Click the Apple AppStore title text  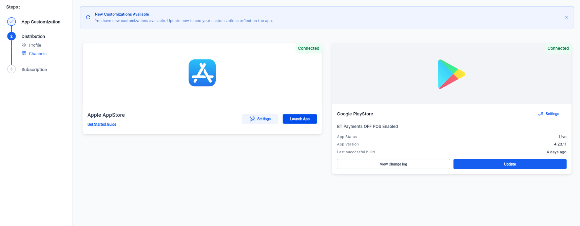[106, 115]
